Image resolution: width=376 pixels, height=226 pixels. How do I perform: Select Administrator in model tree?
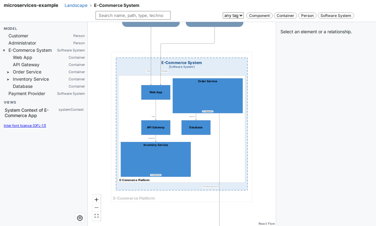point(44,43)
